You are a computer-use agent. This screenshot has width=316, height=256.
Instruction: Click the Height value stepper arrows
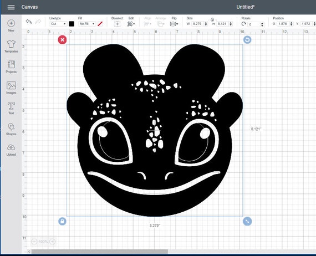coord(231,24)
